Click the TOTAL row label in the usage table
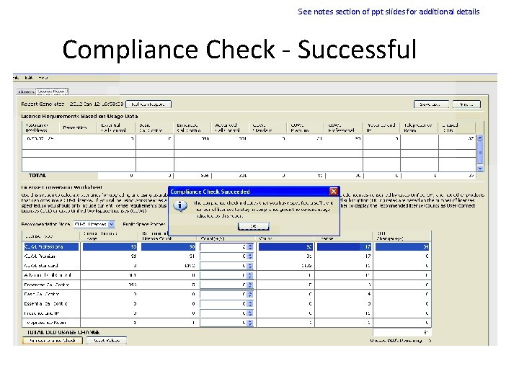519x389 pixels. 37,176
